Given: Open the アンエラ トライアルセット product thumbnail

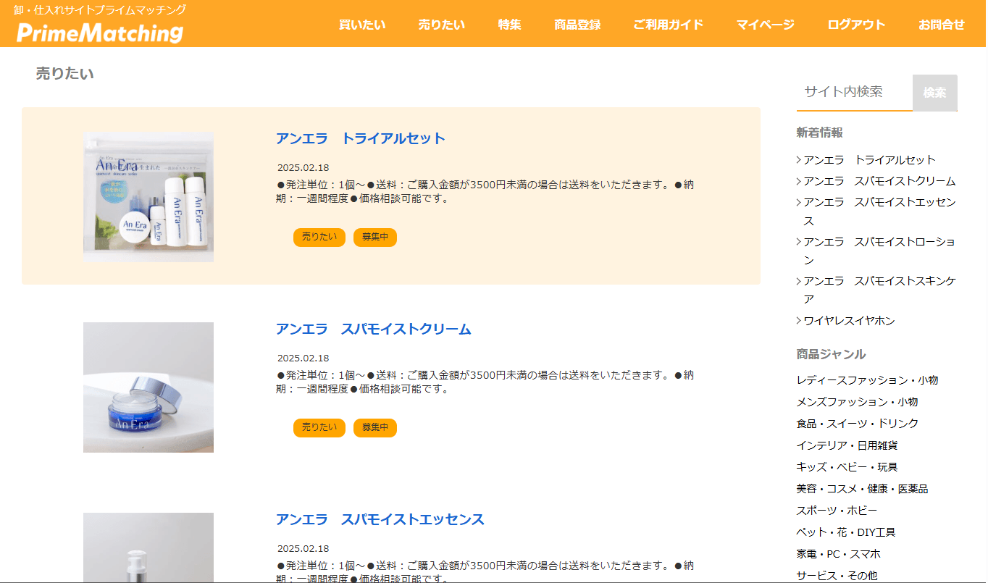Looking at the screenshot, I should tap(148, 196).
